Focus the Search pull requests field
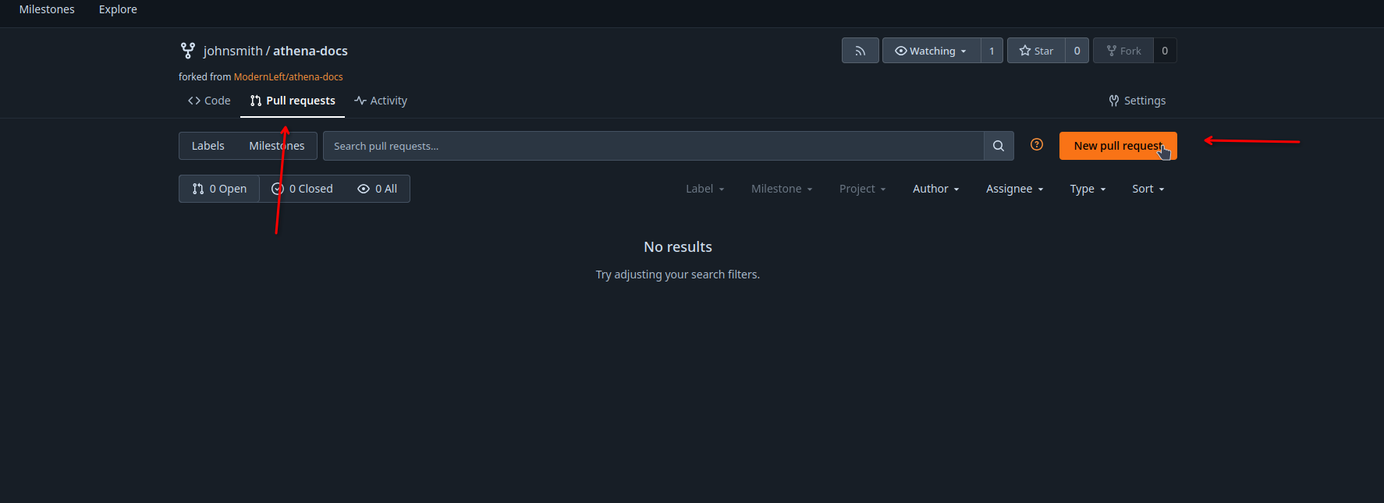Image resolution: width=1384 pixels, height=503 pixels. pyautogui.click(x=654, y=146)
